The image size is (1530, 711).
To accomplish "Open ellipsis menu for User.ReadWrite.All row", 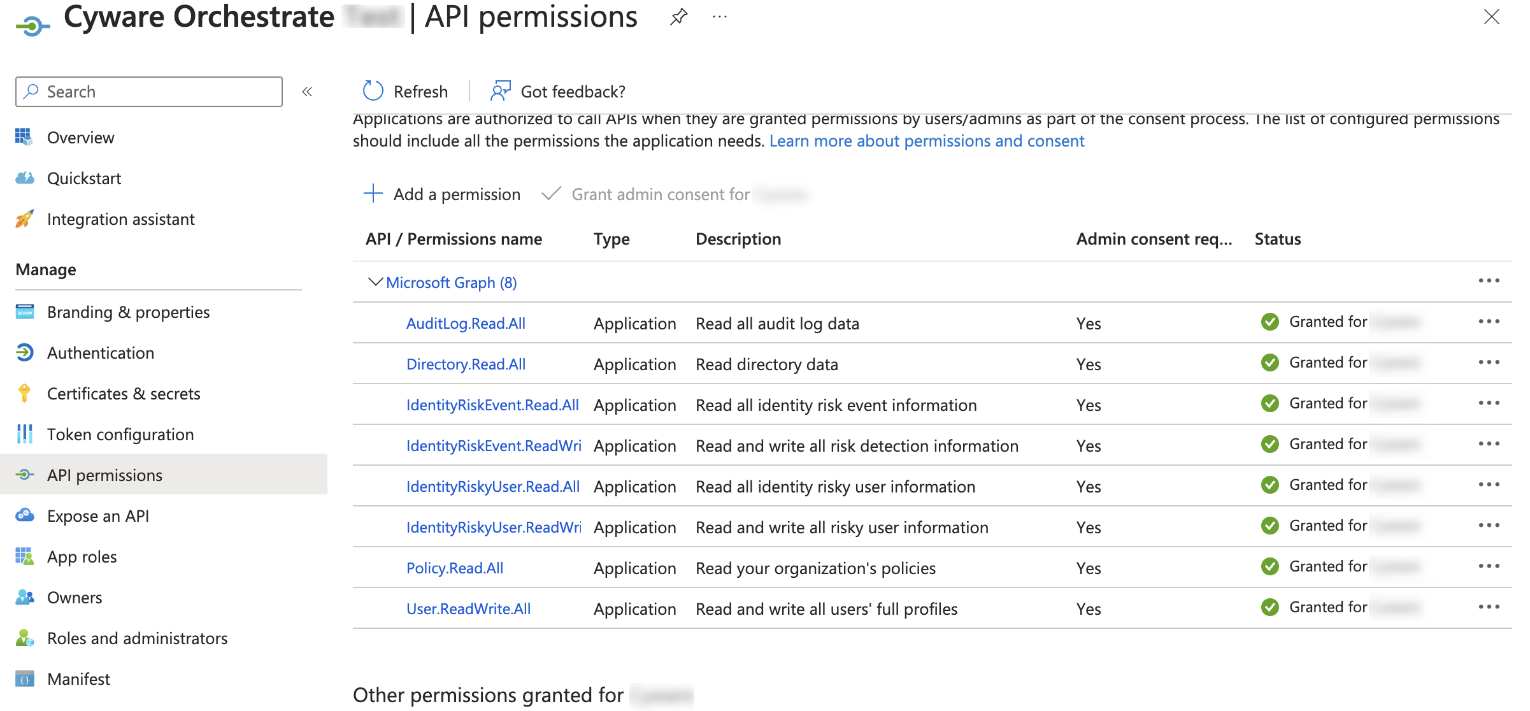I will [x=1489, y=607].
